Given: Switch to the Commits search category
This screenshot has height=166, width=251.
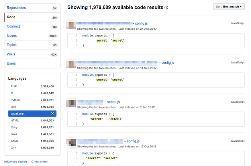Looking at the screenshot, I should point(32,26).
